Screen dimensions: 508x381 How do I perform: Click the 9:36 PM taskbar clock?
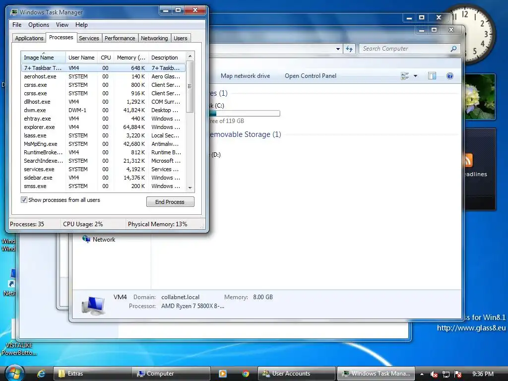(483, 374)
